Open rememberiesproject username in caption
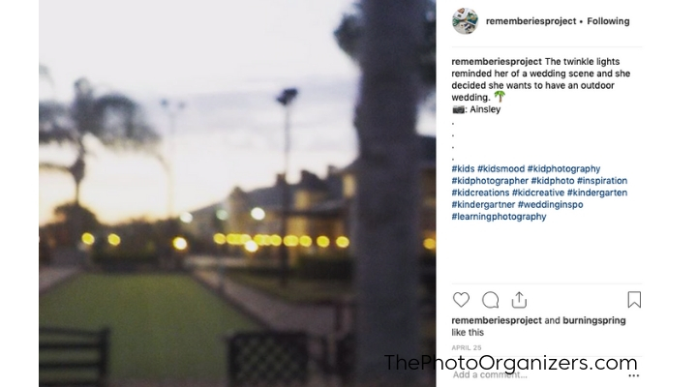The height and width of the screenshot is (387, 697). point(497,62)
